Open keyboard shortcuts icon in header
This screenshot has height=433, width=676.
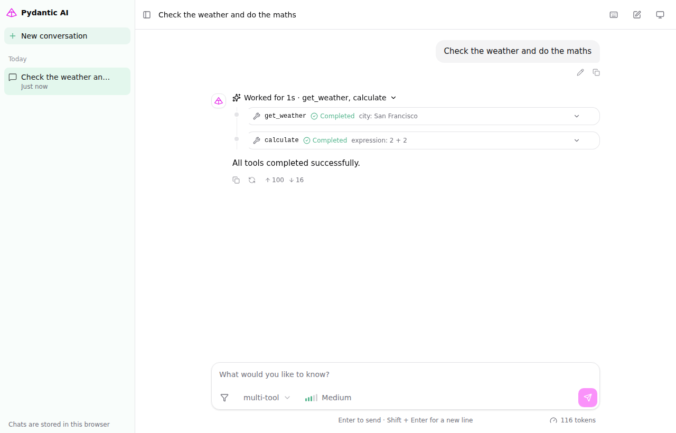(614, 15)
